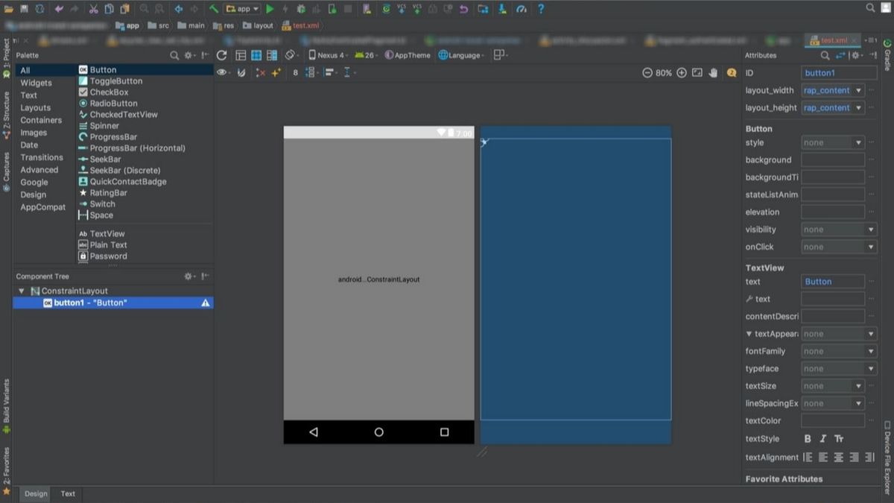Screen dimensions: 894x503
Task: Click the Infer Constraints sparkle icon
Action: tap(276, 73)
